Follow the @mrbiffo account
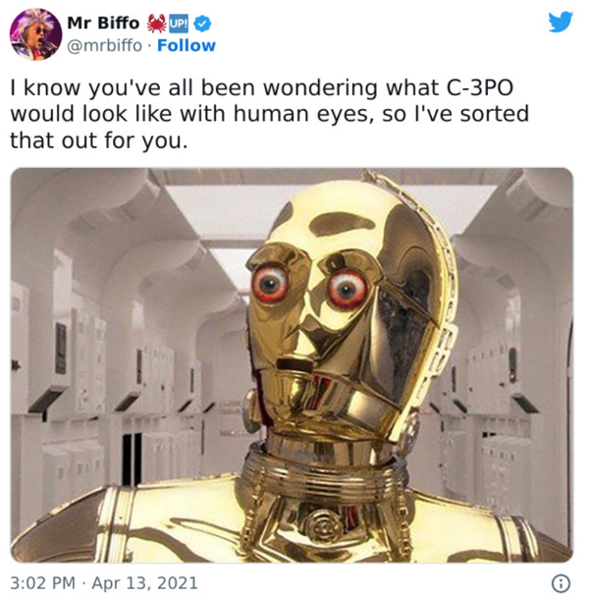This screenshot has height=599, width=589. click(187, 45)
